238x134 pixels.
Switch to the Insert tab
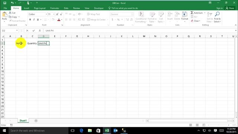point(26,8)
